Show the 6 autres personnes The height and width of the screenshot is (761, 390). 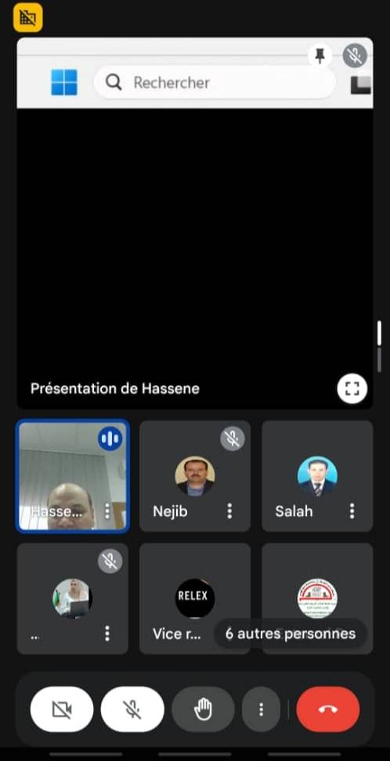pos(291,633)
